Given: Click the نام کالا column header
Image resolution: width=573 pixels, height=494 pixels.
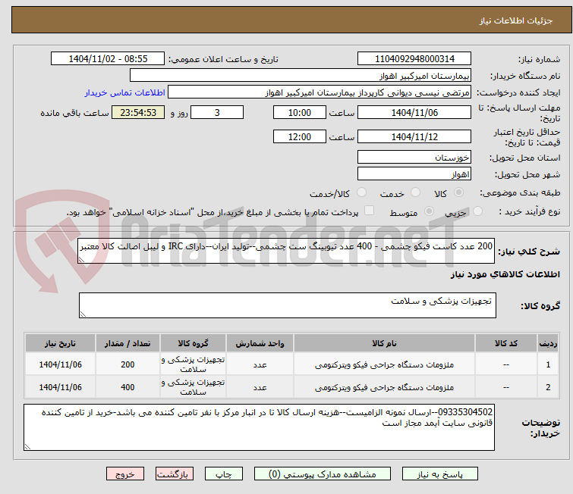Looking at the screenshot, I should click(x=384, y=343).
